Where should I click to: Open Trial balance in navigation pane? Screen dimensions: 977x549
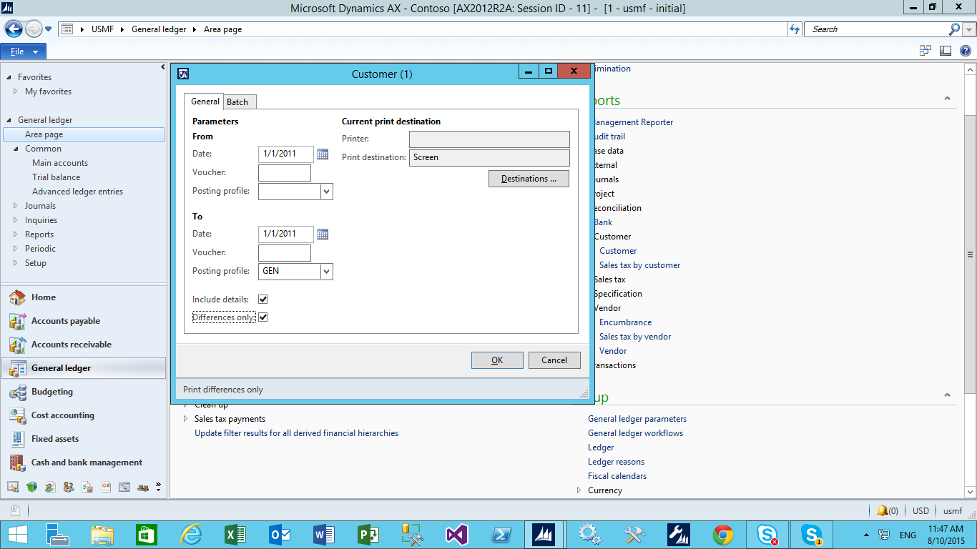[56, 177]
